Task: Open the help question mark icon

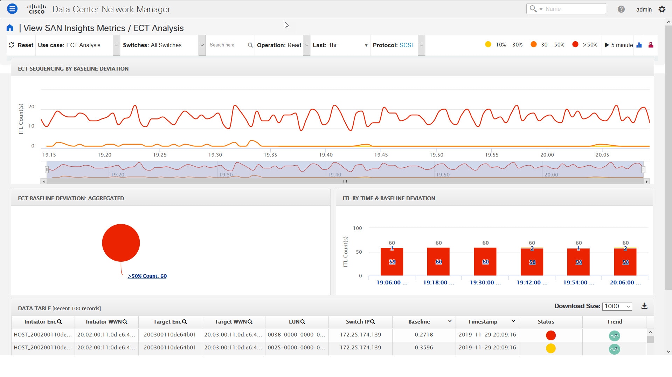Action: [621, 9]
